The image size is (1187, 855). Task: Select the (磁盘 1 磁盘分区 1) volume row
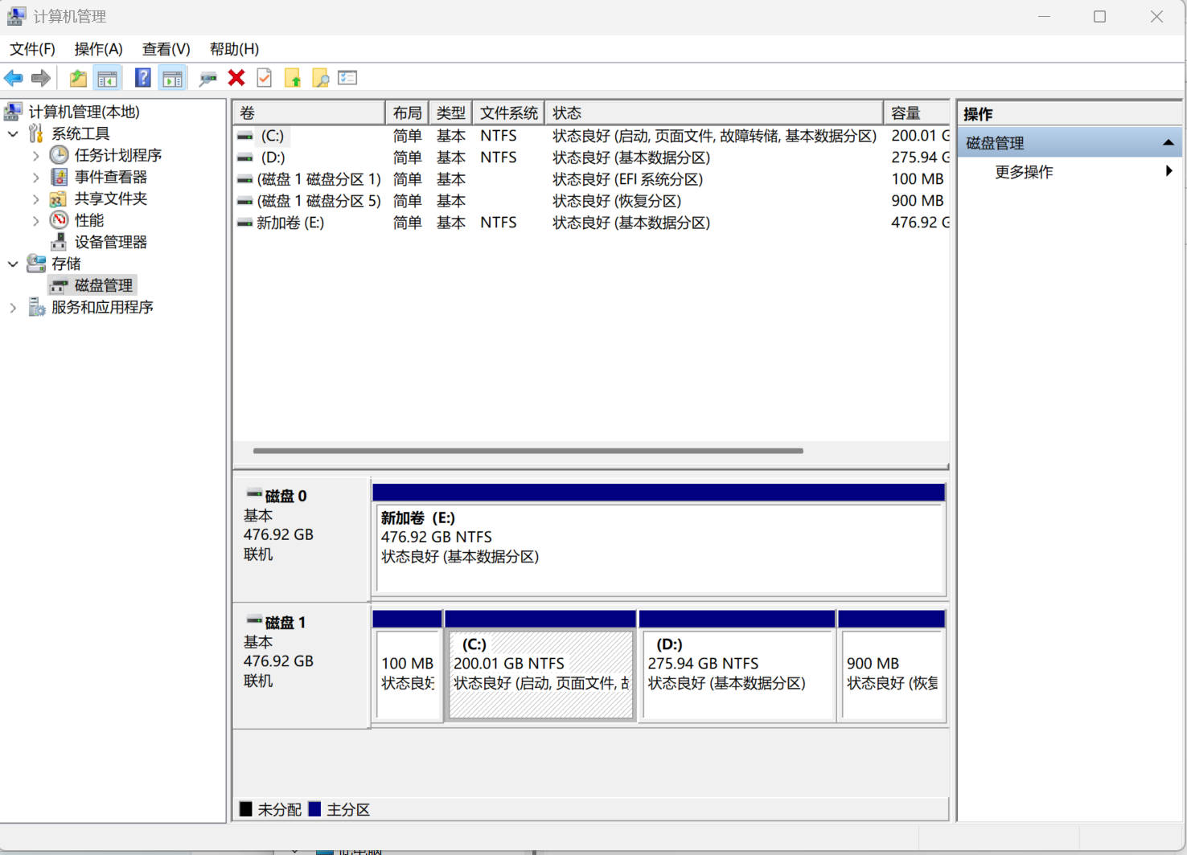591,179
